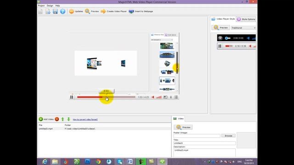The image size is (294, 165).
Task: Click the red Remove Video icon
Action: pos(57,119)
